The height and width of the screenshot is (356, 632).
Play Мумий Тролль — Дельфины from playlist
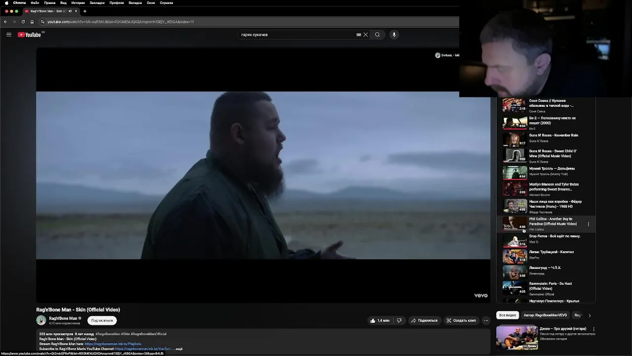[x=546, y=172]
